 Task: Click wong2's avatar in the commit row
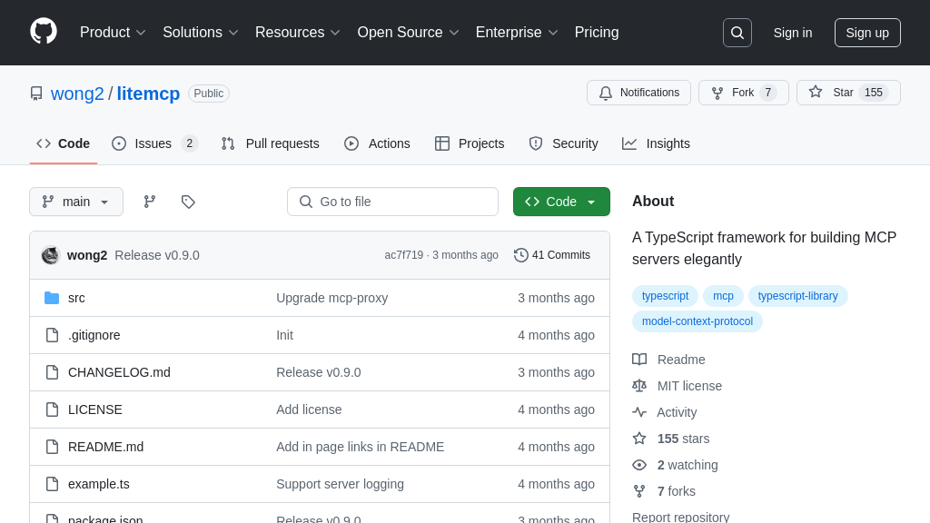pos(51,255)
